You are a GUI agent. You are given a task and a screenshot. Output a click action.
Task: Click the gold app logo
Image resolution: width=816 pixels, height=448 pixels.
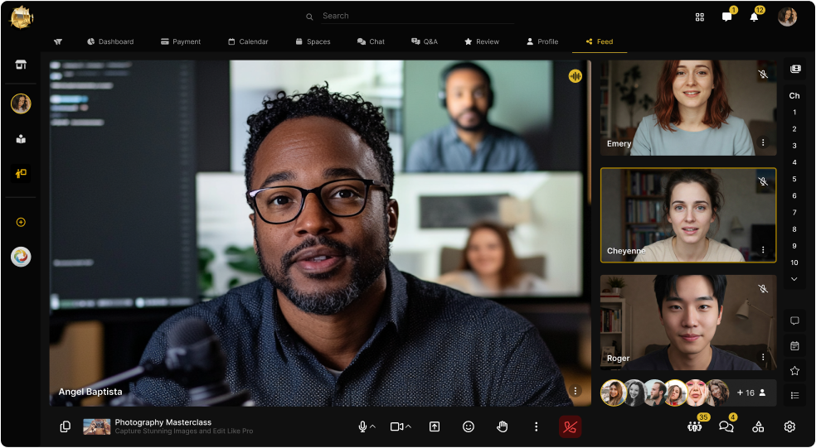22,17
